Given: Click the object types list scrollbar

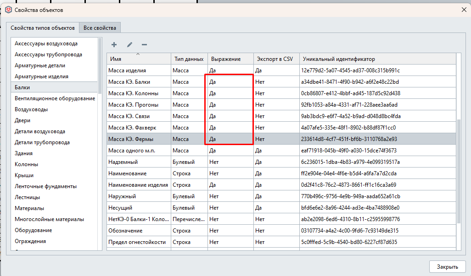Looking at the screenshot, I should click(100, 65).
